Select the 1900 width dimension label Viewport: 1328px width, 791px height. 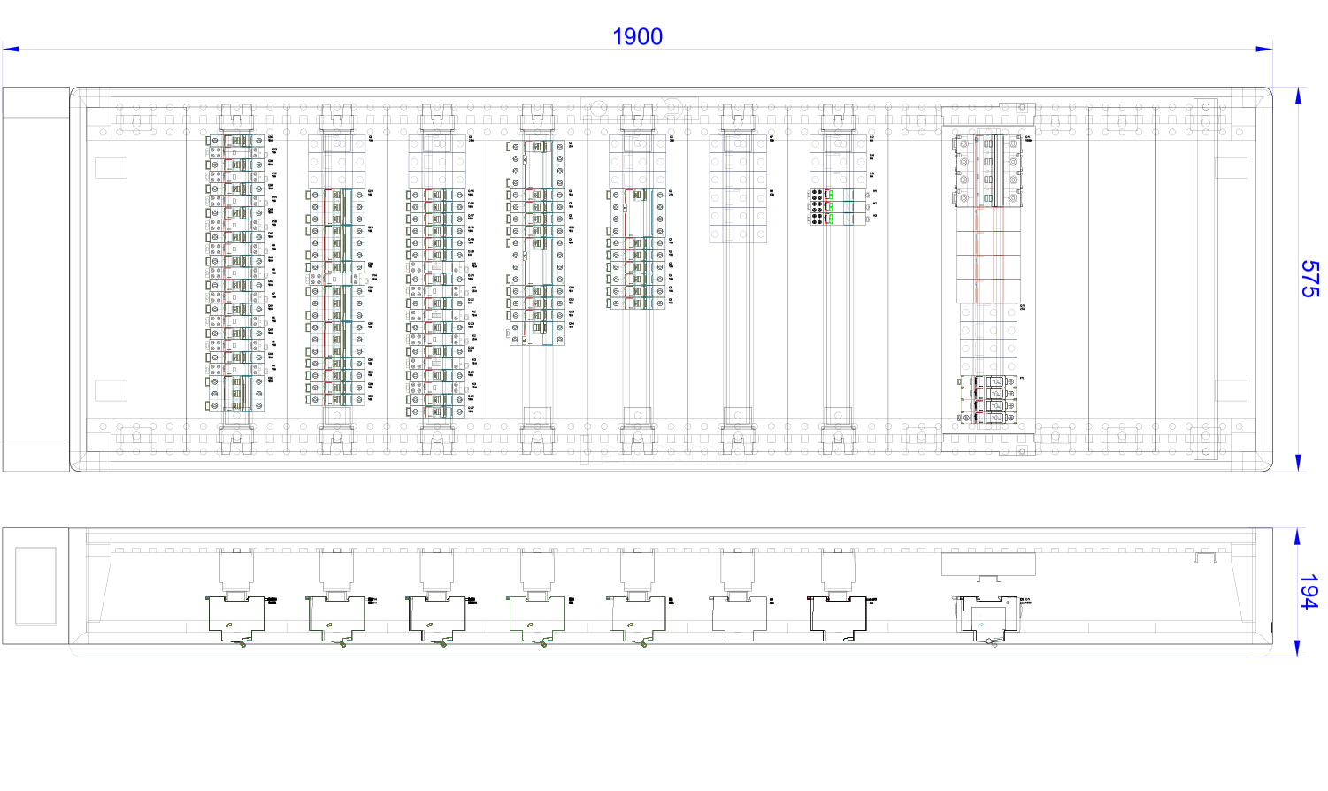(637, 36)
